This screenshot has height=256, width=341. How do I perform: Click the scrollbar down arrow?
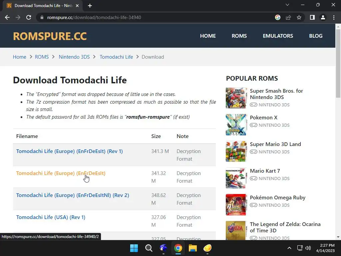338,237
